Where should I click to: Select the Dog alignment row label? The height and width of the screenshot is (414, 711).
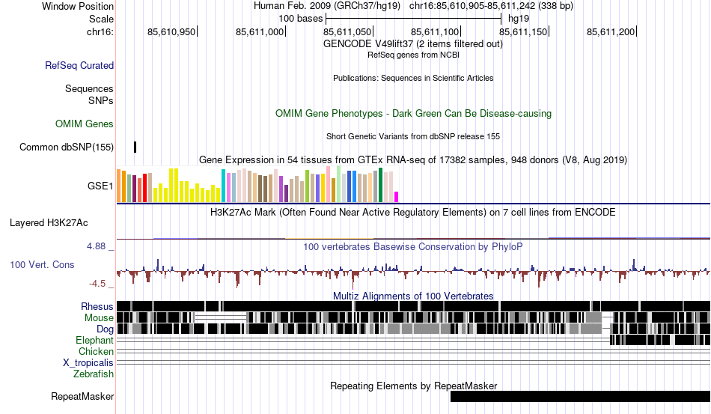click(105, 329)
